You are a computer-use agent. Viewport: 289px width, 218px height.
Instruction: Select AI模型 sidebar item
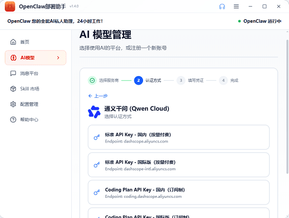click(36, 58)
